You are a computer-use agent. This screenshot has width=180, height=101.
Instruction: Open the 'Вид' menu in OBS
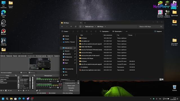click(15, 56)
